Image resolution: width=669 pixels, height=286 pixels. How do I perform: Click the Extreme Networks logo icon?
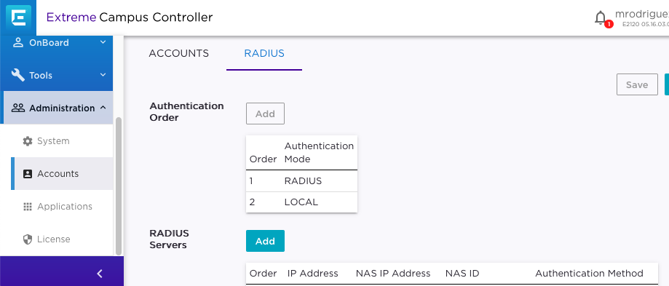18,17
